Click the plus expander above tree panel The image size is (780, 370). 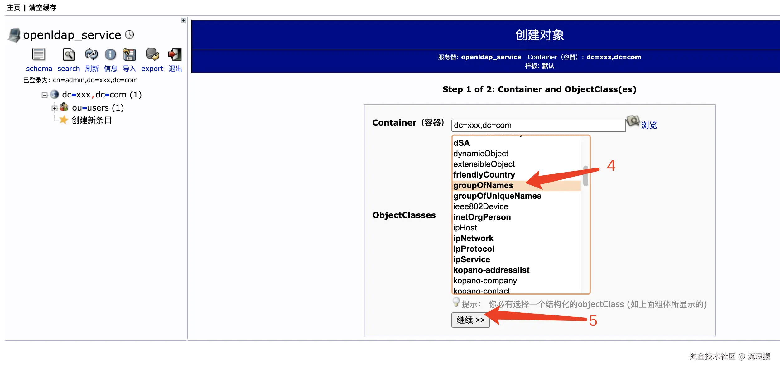(184, 21)
